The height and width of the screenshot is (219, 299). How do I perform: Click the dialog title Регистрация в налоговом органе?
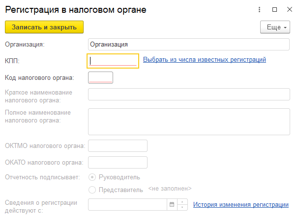76,10
